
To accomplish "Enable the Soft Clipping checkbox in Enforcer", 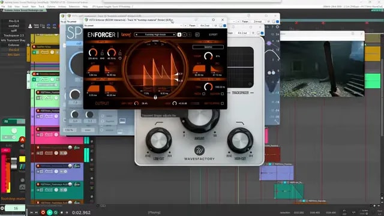I will click(222, 103).
